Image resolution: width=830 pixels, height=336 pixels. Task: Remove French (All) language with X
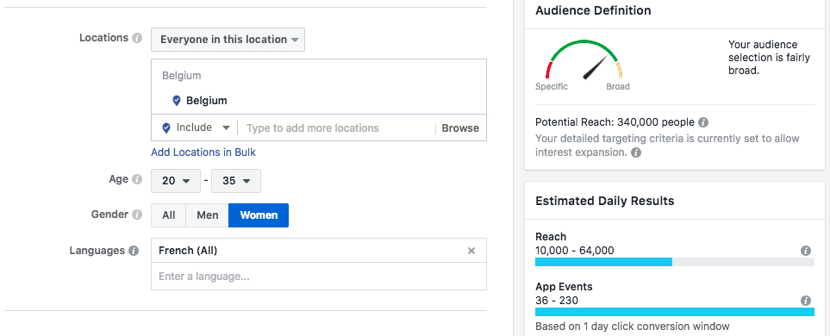click(471, 251)
